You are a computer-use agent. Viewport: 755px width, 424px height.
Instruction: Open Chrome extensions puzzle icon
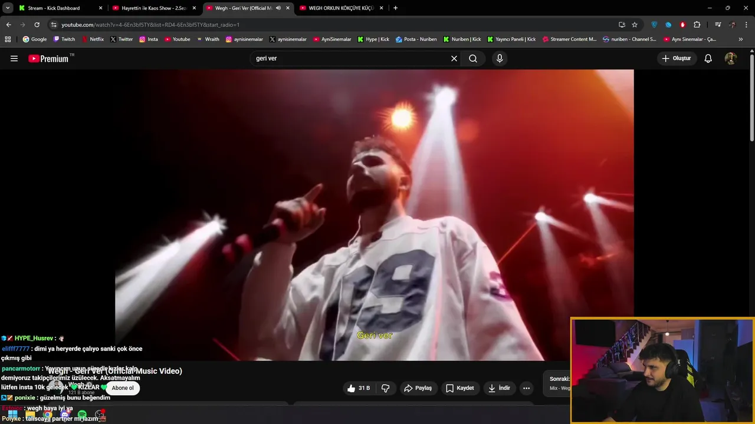click(x=697, y=25)
